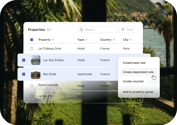
Task: Toggle the select-all header checkbox
Action: pyautogui.click(x=32, y=40)
